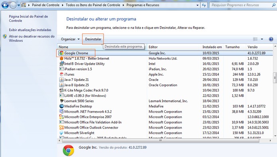This screenshot has width=277, height=157.
Task: Click the Intel Driver Update Utility icon
Action: pyautogui.click(x=61, y=64)
